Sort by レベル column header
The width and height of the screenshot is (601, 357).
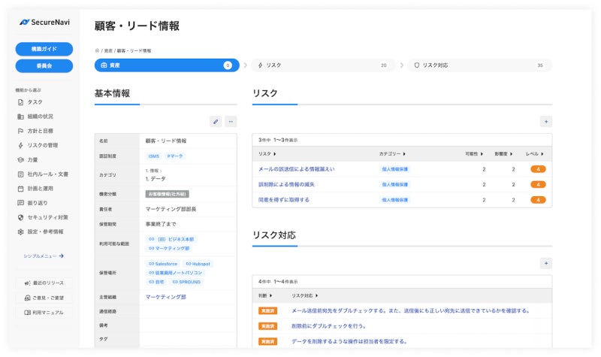pos(535,154)
